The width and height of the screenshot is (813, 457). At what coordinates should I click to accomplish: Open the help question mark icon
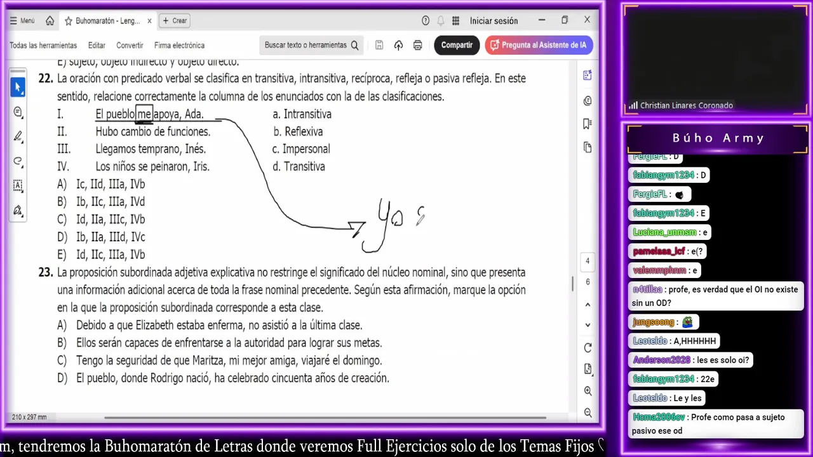426,21
